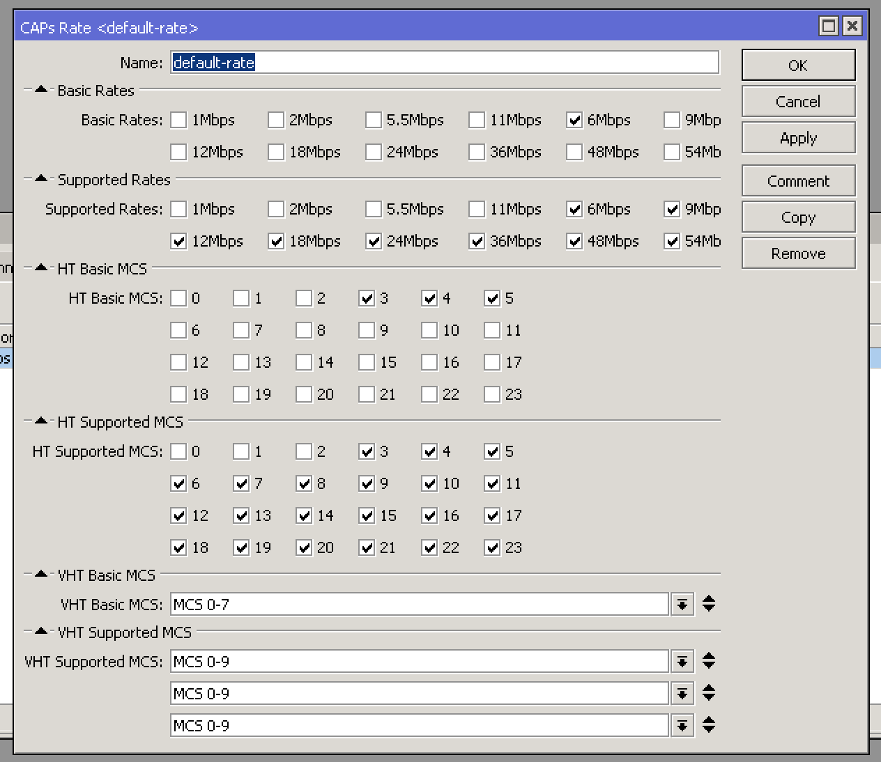This screenshot has width=881, height=762.
Task: Enable HT Basic MCS 0
Action: pos(178,298)
